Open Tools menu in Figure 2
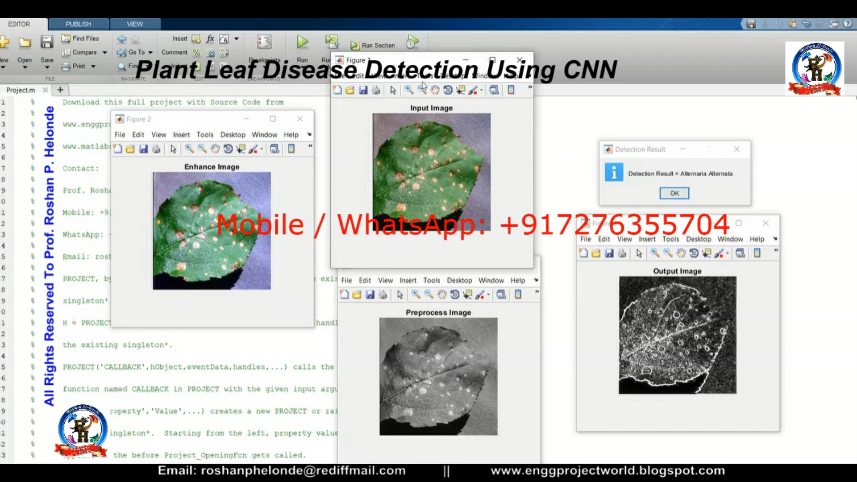Image resolution: width=857 pixels, height=482 pixels. [205, 135]
